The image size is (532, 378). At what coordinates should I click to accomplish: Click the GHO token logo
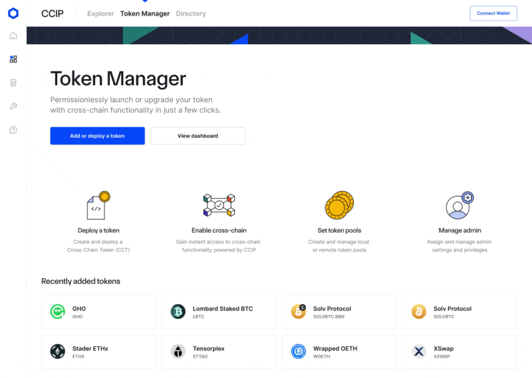click(x=58, y=312)
